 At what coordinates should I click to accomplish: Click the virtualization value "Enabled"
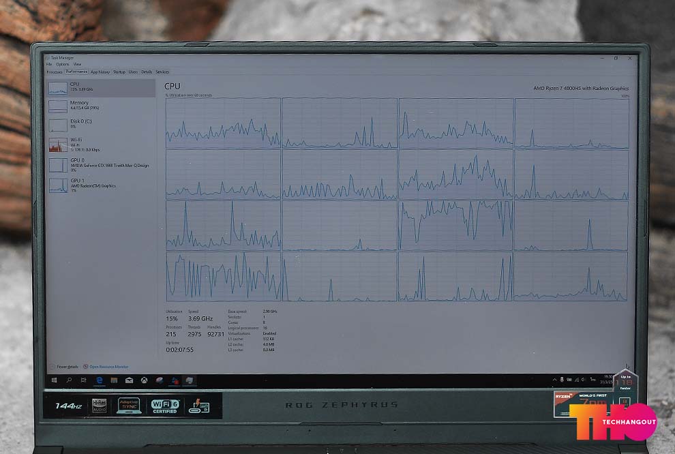tap(269, 333)
